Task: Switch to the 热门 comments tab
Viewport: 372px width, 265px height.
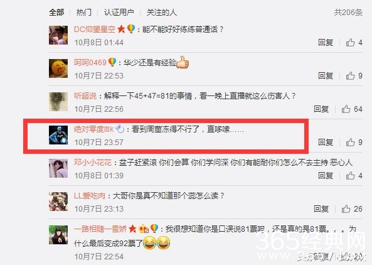Action: tap(84, 13)
